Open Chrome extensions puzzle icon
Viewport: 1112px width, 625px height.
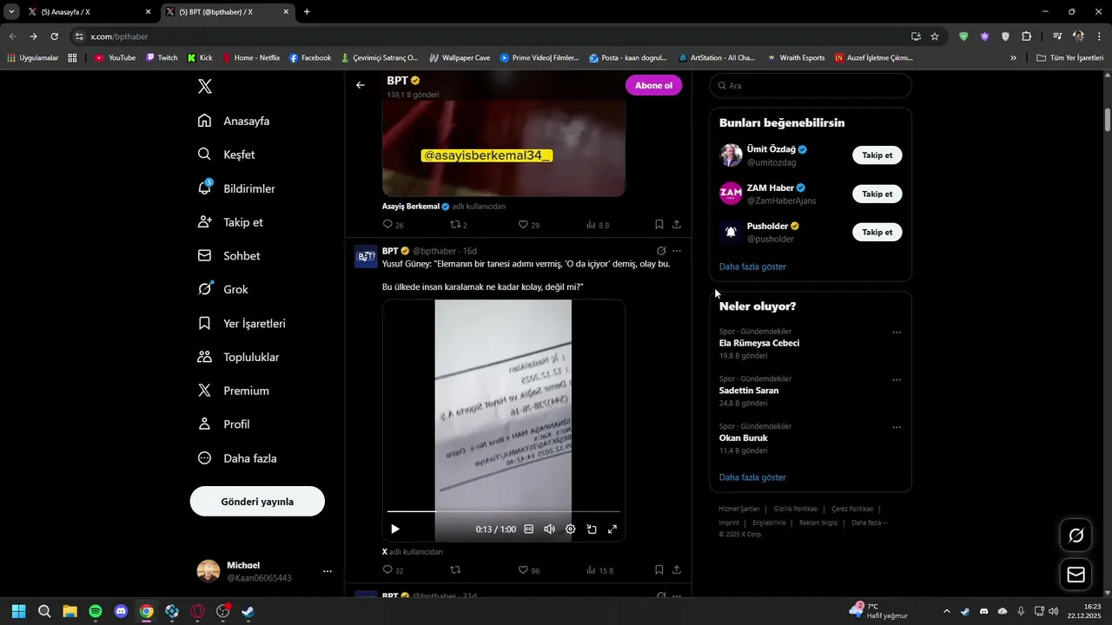tap(1027, 36)
